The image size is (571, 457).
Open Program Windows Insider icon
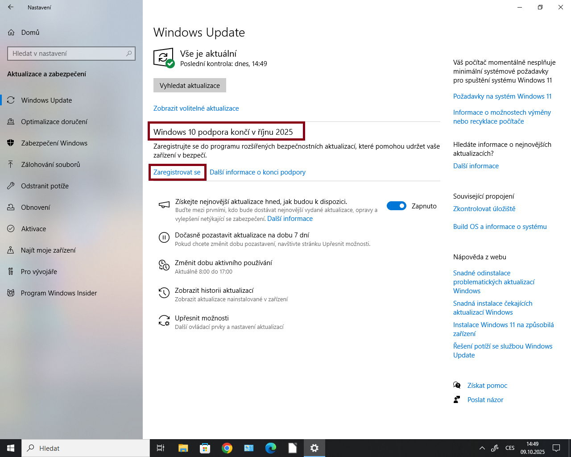[11, 293]
